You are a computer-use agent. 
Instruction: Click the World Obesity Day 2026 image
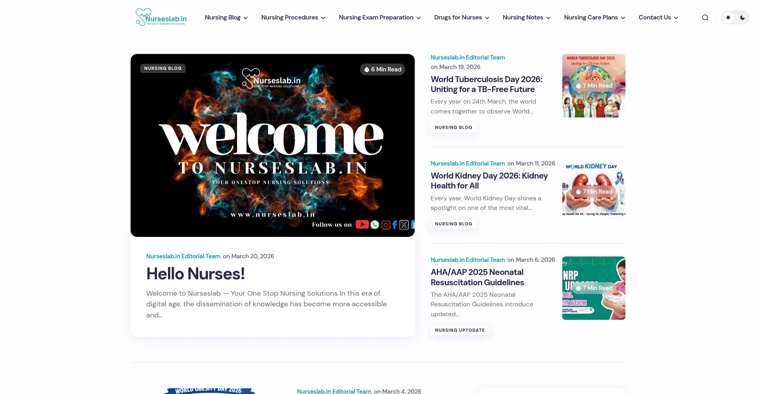tap(210, 390)
